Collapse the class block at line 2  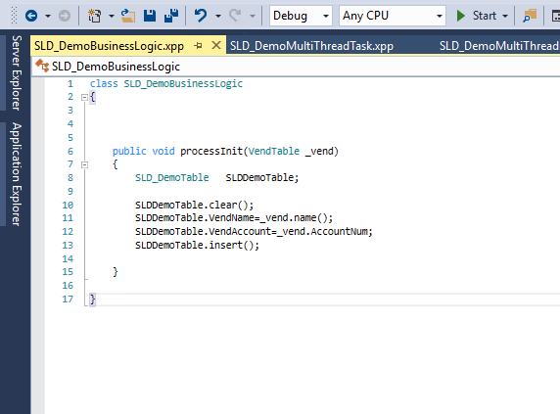coord(84,97)
